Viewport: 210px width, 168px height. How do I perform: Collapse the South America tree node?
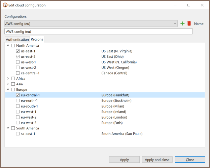click(8, 128)
